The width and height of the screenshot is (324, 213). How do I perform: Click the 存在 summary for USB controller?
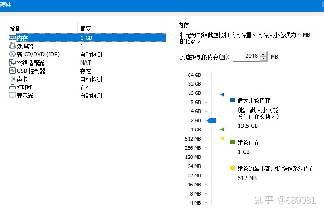tap(85, 71)
